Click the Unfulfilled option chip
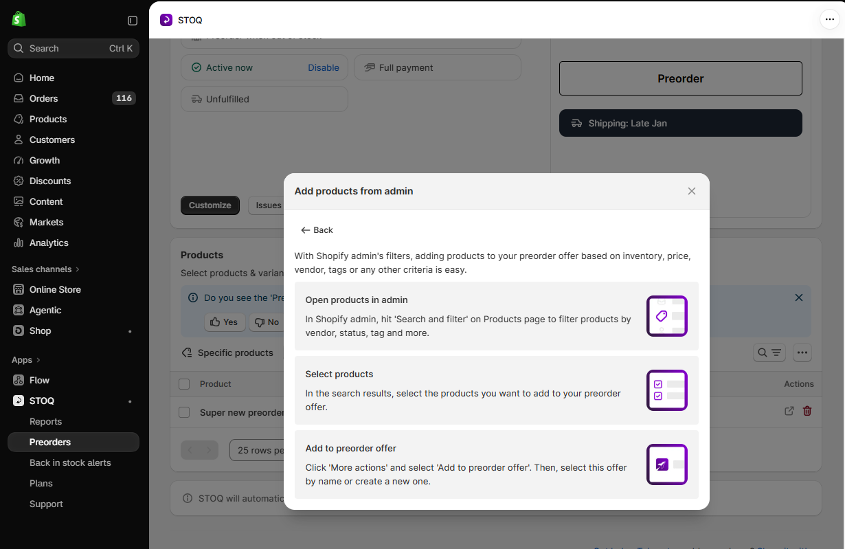The height and width of the screenshot is (549, 845). pyautogui.click(x=264, y=99)
